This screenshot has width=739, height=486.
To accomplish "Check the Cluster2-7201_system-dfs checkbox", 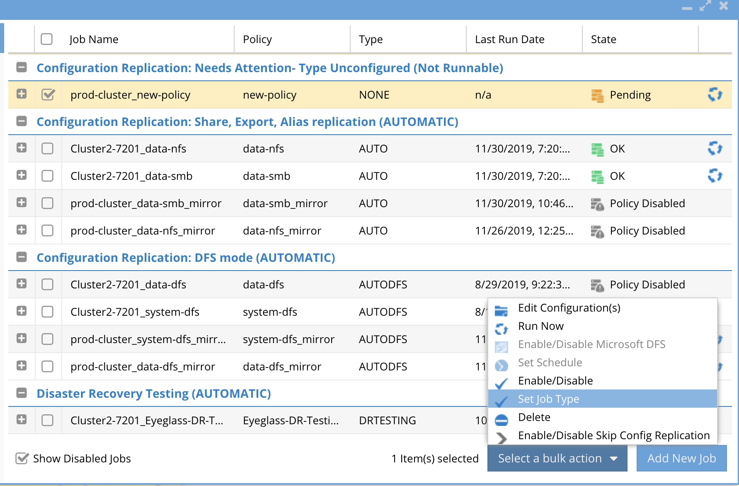I will 48,312.
